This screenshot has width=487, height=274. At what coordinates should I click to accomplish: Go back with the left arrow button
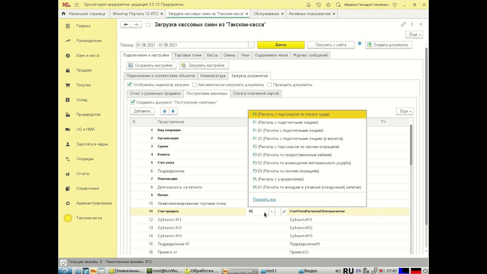(126, 24)
